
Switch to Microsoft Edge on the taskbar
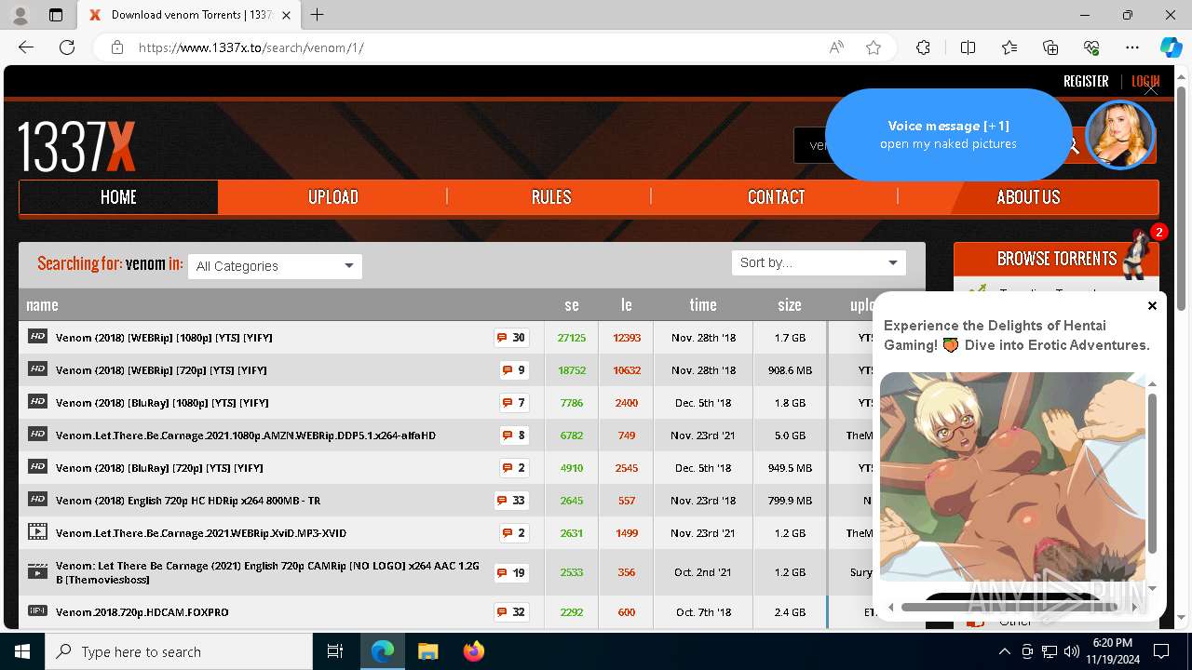[x=383, y=651]
